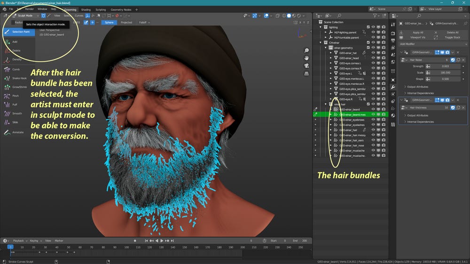Switch to the Geometry Nodes workspace tab
This screenshot has height=264, width=470.
click(121, 9)
